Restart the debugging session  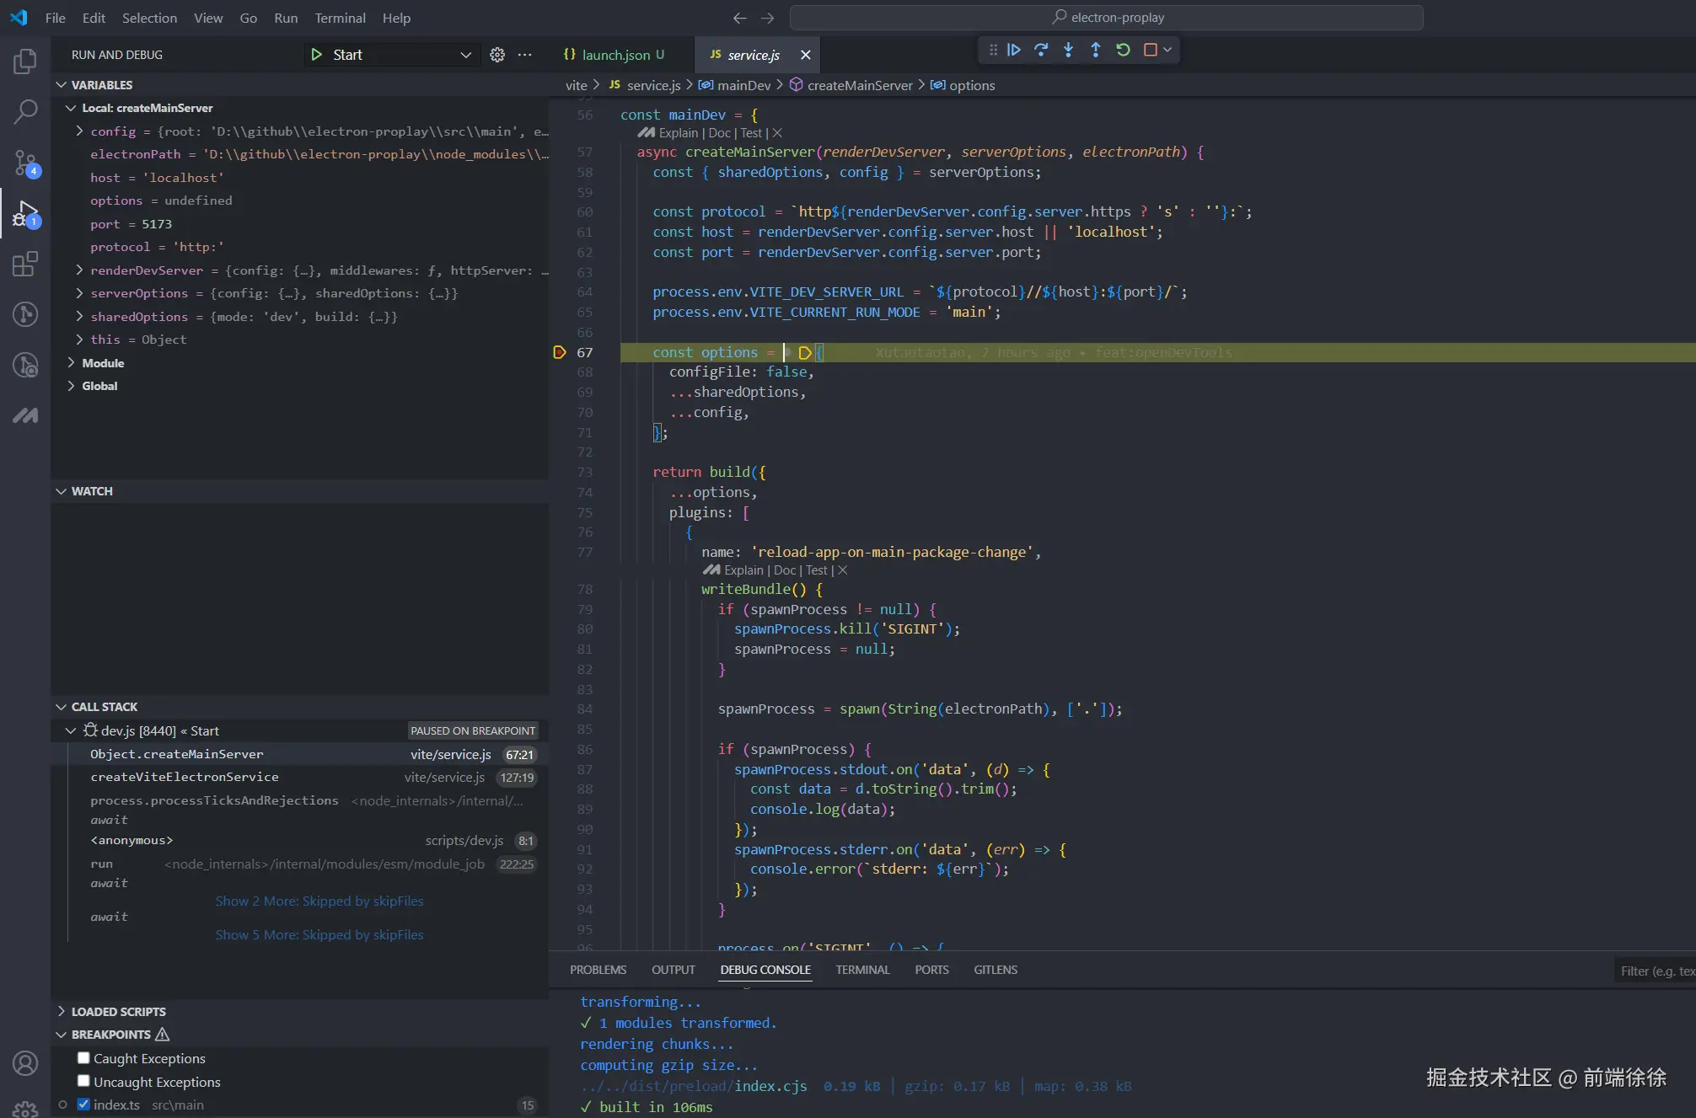click(1123, 50)
